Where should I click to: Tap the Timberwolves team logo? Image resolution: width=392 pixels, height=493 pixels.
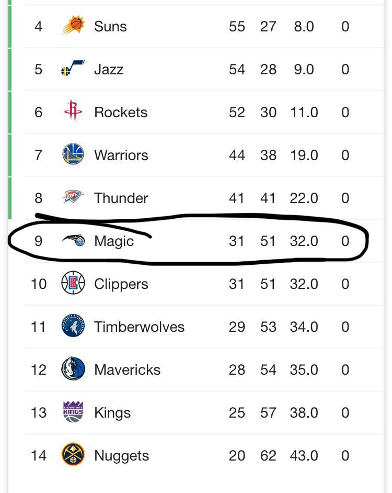tap(73, 326)
